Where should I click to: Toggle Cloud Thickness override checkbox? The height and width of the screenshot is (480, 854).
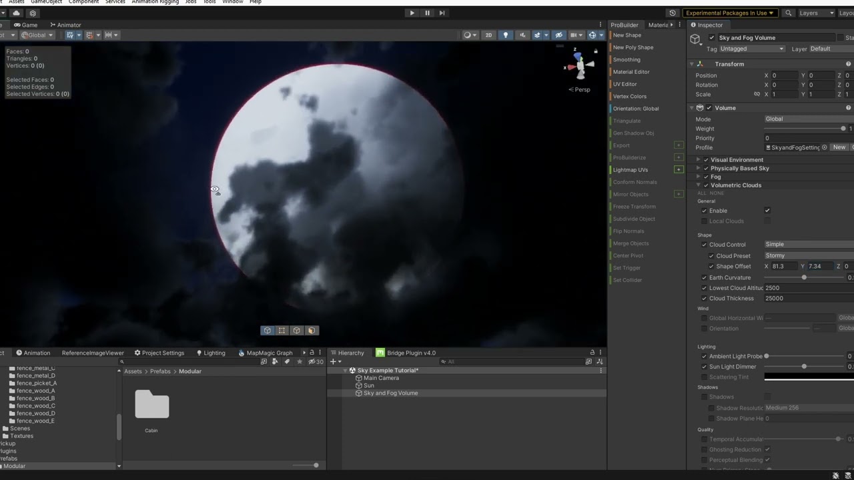point(704,299)
